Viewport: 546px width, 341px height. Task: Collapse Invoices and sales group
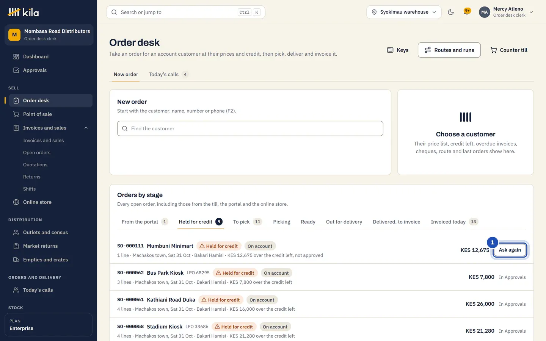pos(86,128)
